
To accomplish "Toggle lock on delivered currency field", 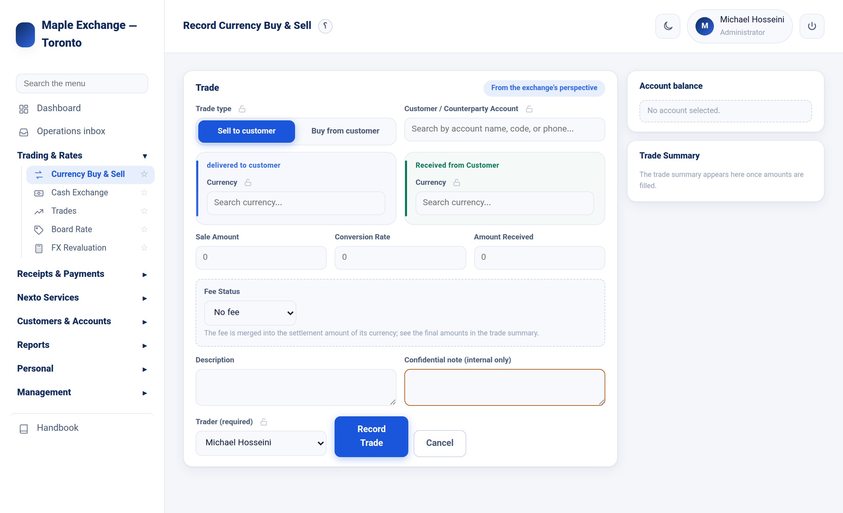I will click(x=248, y=183).
